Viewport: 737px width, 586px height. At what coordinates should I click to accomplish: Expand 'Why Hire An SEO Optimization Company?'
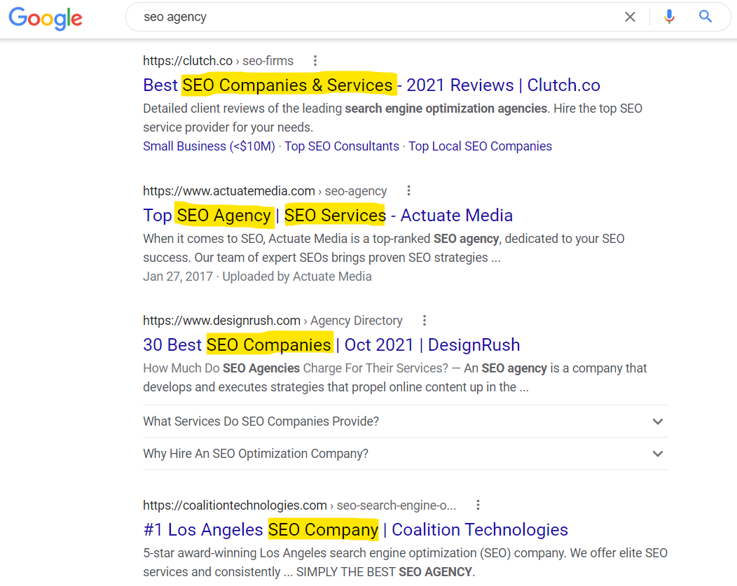[x=405, y=454]
